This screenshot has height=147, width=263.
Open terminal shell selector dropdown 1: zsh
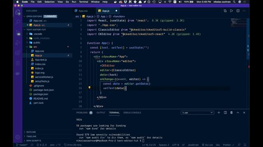point(197,113)
